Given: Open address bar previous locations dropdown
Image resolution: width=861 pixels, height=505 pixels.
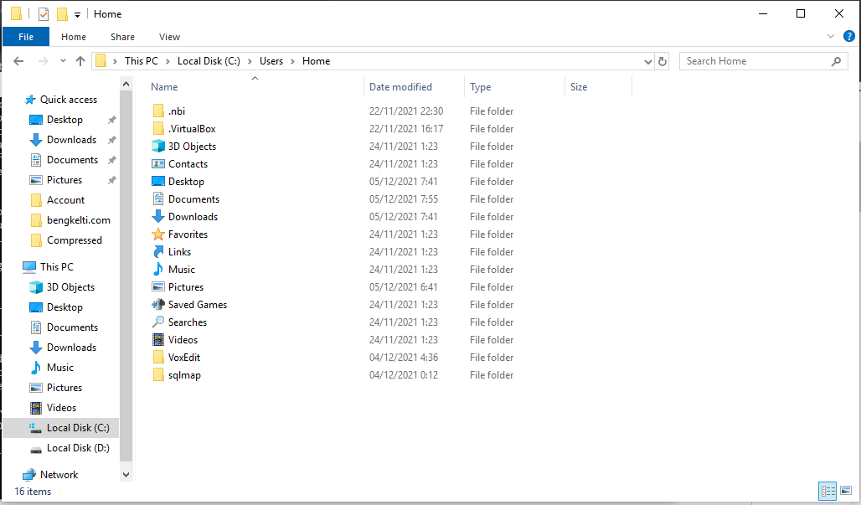Looking at the screenshot, I should pos(648,61).
